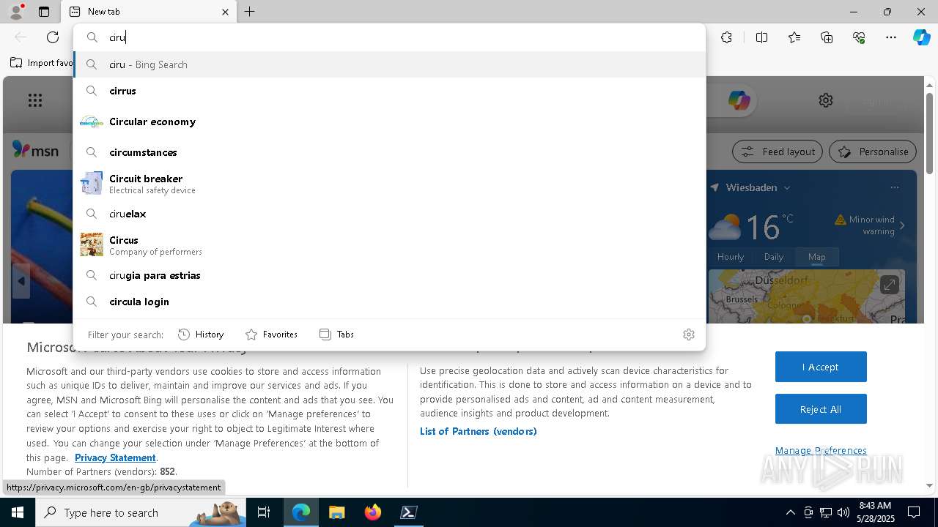Switch to Hourly weather tab
Image resolution: width=938 pixels, height=527 pixels.
(731, 257)
